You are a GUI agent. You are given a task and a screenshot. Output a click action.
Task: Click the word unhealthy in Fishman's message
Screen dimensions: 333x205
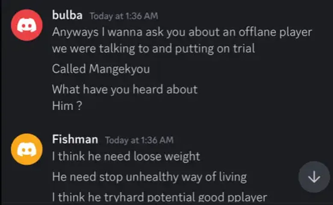pos(152,177)
